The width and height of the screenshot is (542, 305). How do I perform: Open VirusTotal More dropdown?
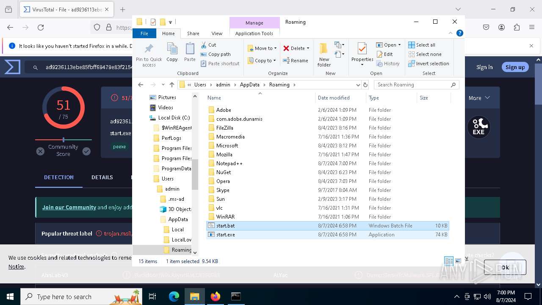coord(479,98)
